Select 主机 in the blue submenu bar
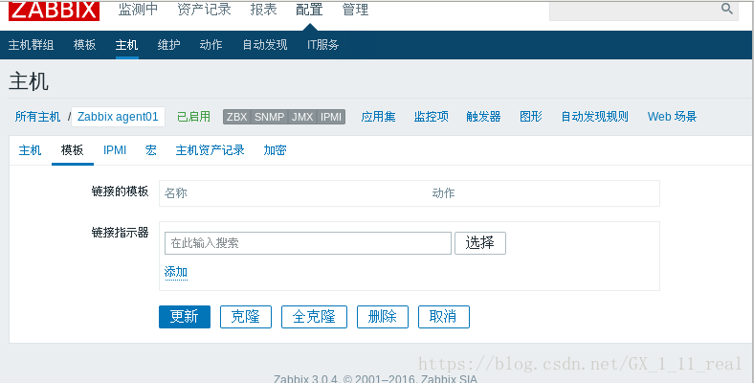 [x=127, y=45]
